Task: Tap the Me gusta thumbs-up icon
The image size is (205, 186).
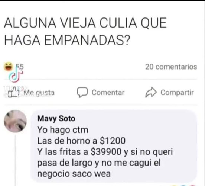Action: [14, 93]
